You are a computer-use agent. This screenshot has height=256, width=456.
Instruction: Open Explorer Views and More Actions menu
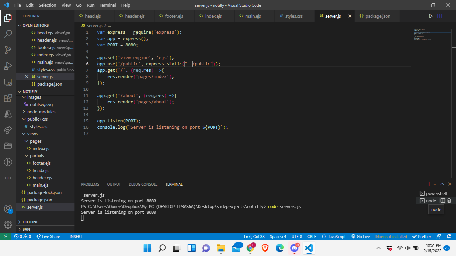(x=67, y=16)
